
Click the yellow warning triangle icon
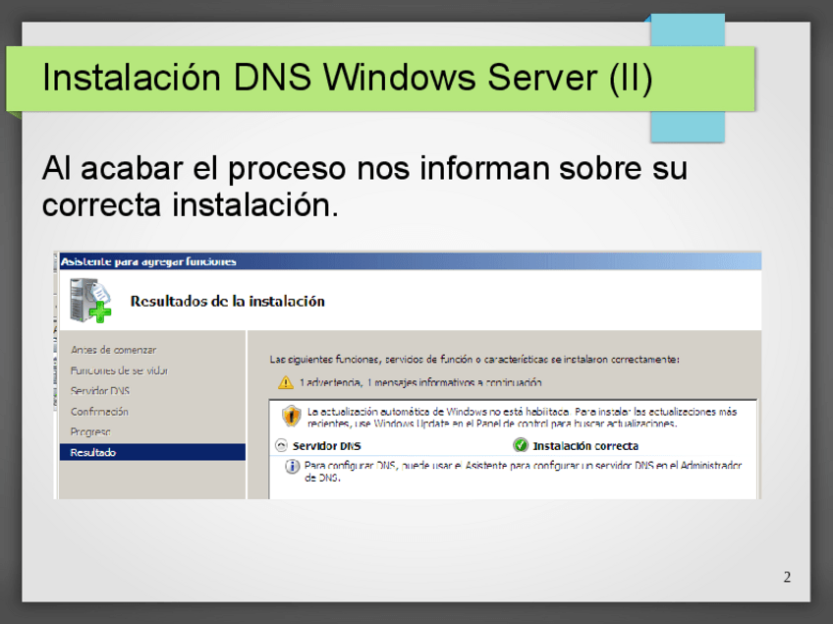pos(286,382)
